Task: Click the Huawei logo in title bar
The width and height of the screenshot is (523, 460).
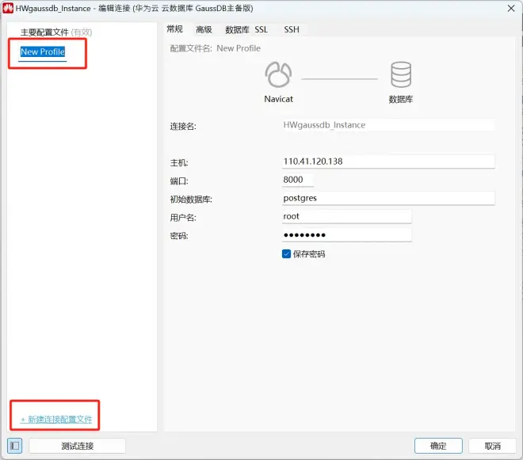Action: 8,8
